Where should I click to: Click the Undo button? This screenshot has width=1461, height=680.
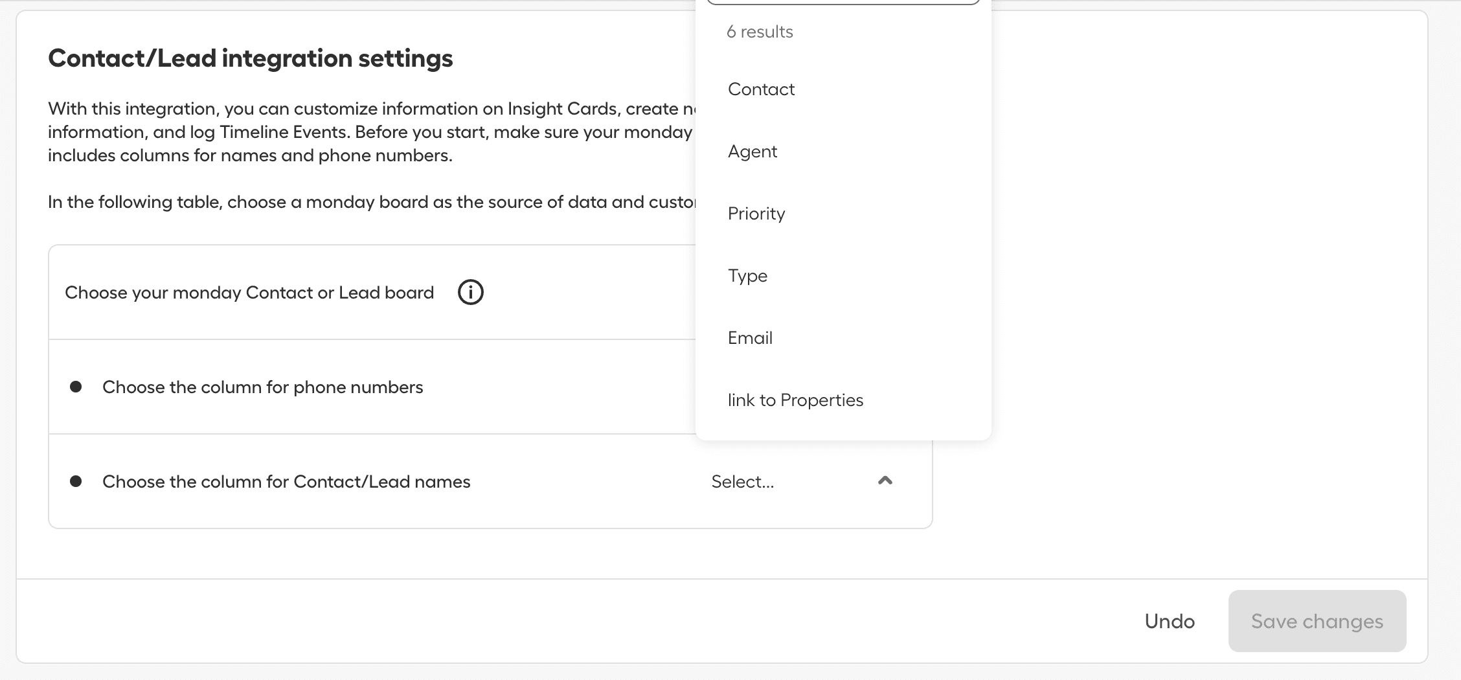1169,621
